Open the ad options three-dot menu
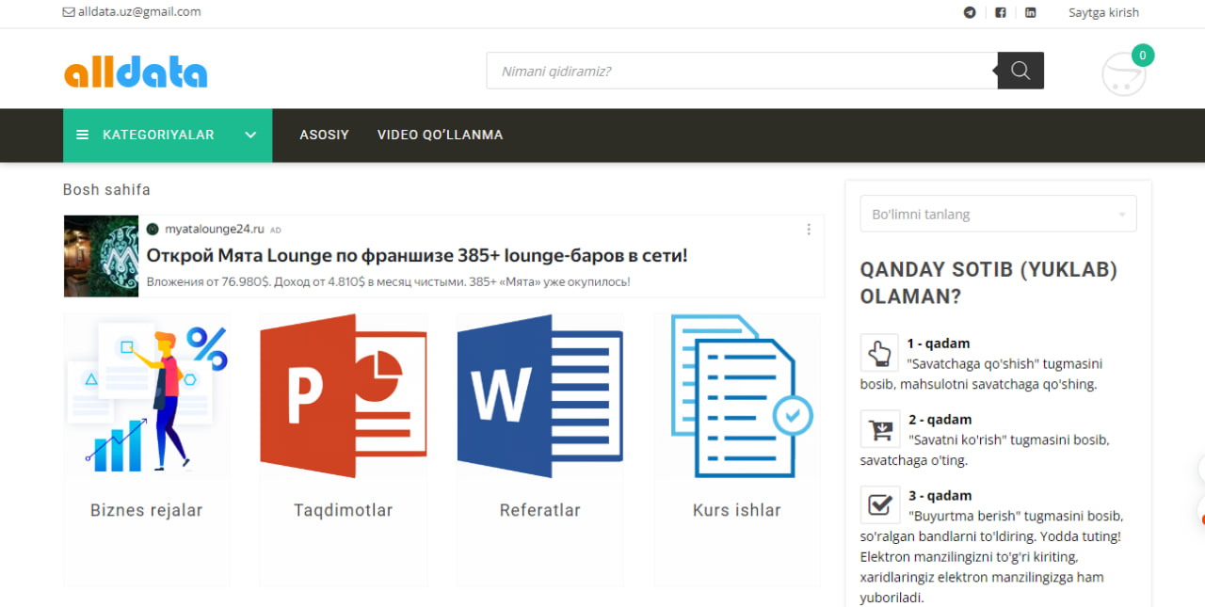The image size is (1205, 607). pyautogui.click(x=809, y=229)
